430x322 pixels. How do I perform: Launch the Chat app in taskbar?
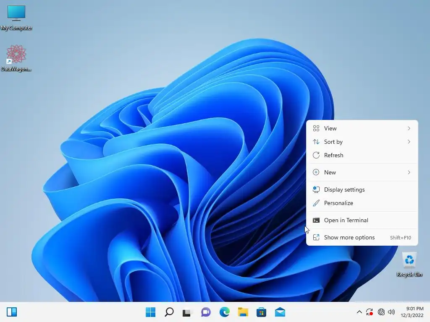tap(206, 312)
